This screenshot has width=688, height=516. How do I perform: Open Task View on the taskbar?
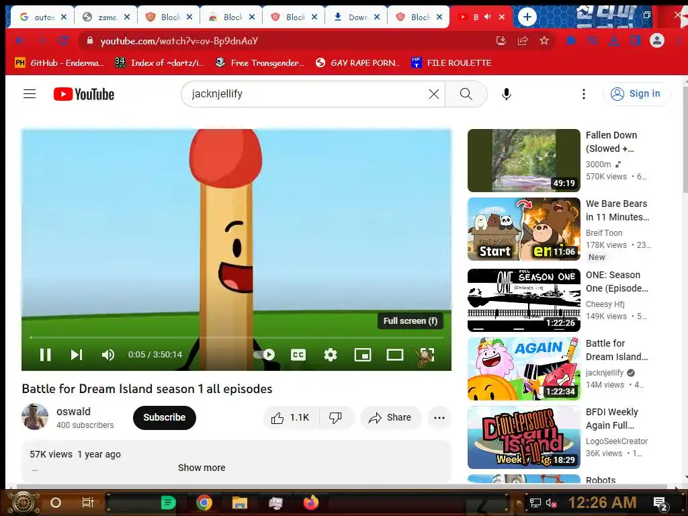[88, 503]
